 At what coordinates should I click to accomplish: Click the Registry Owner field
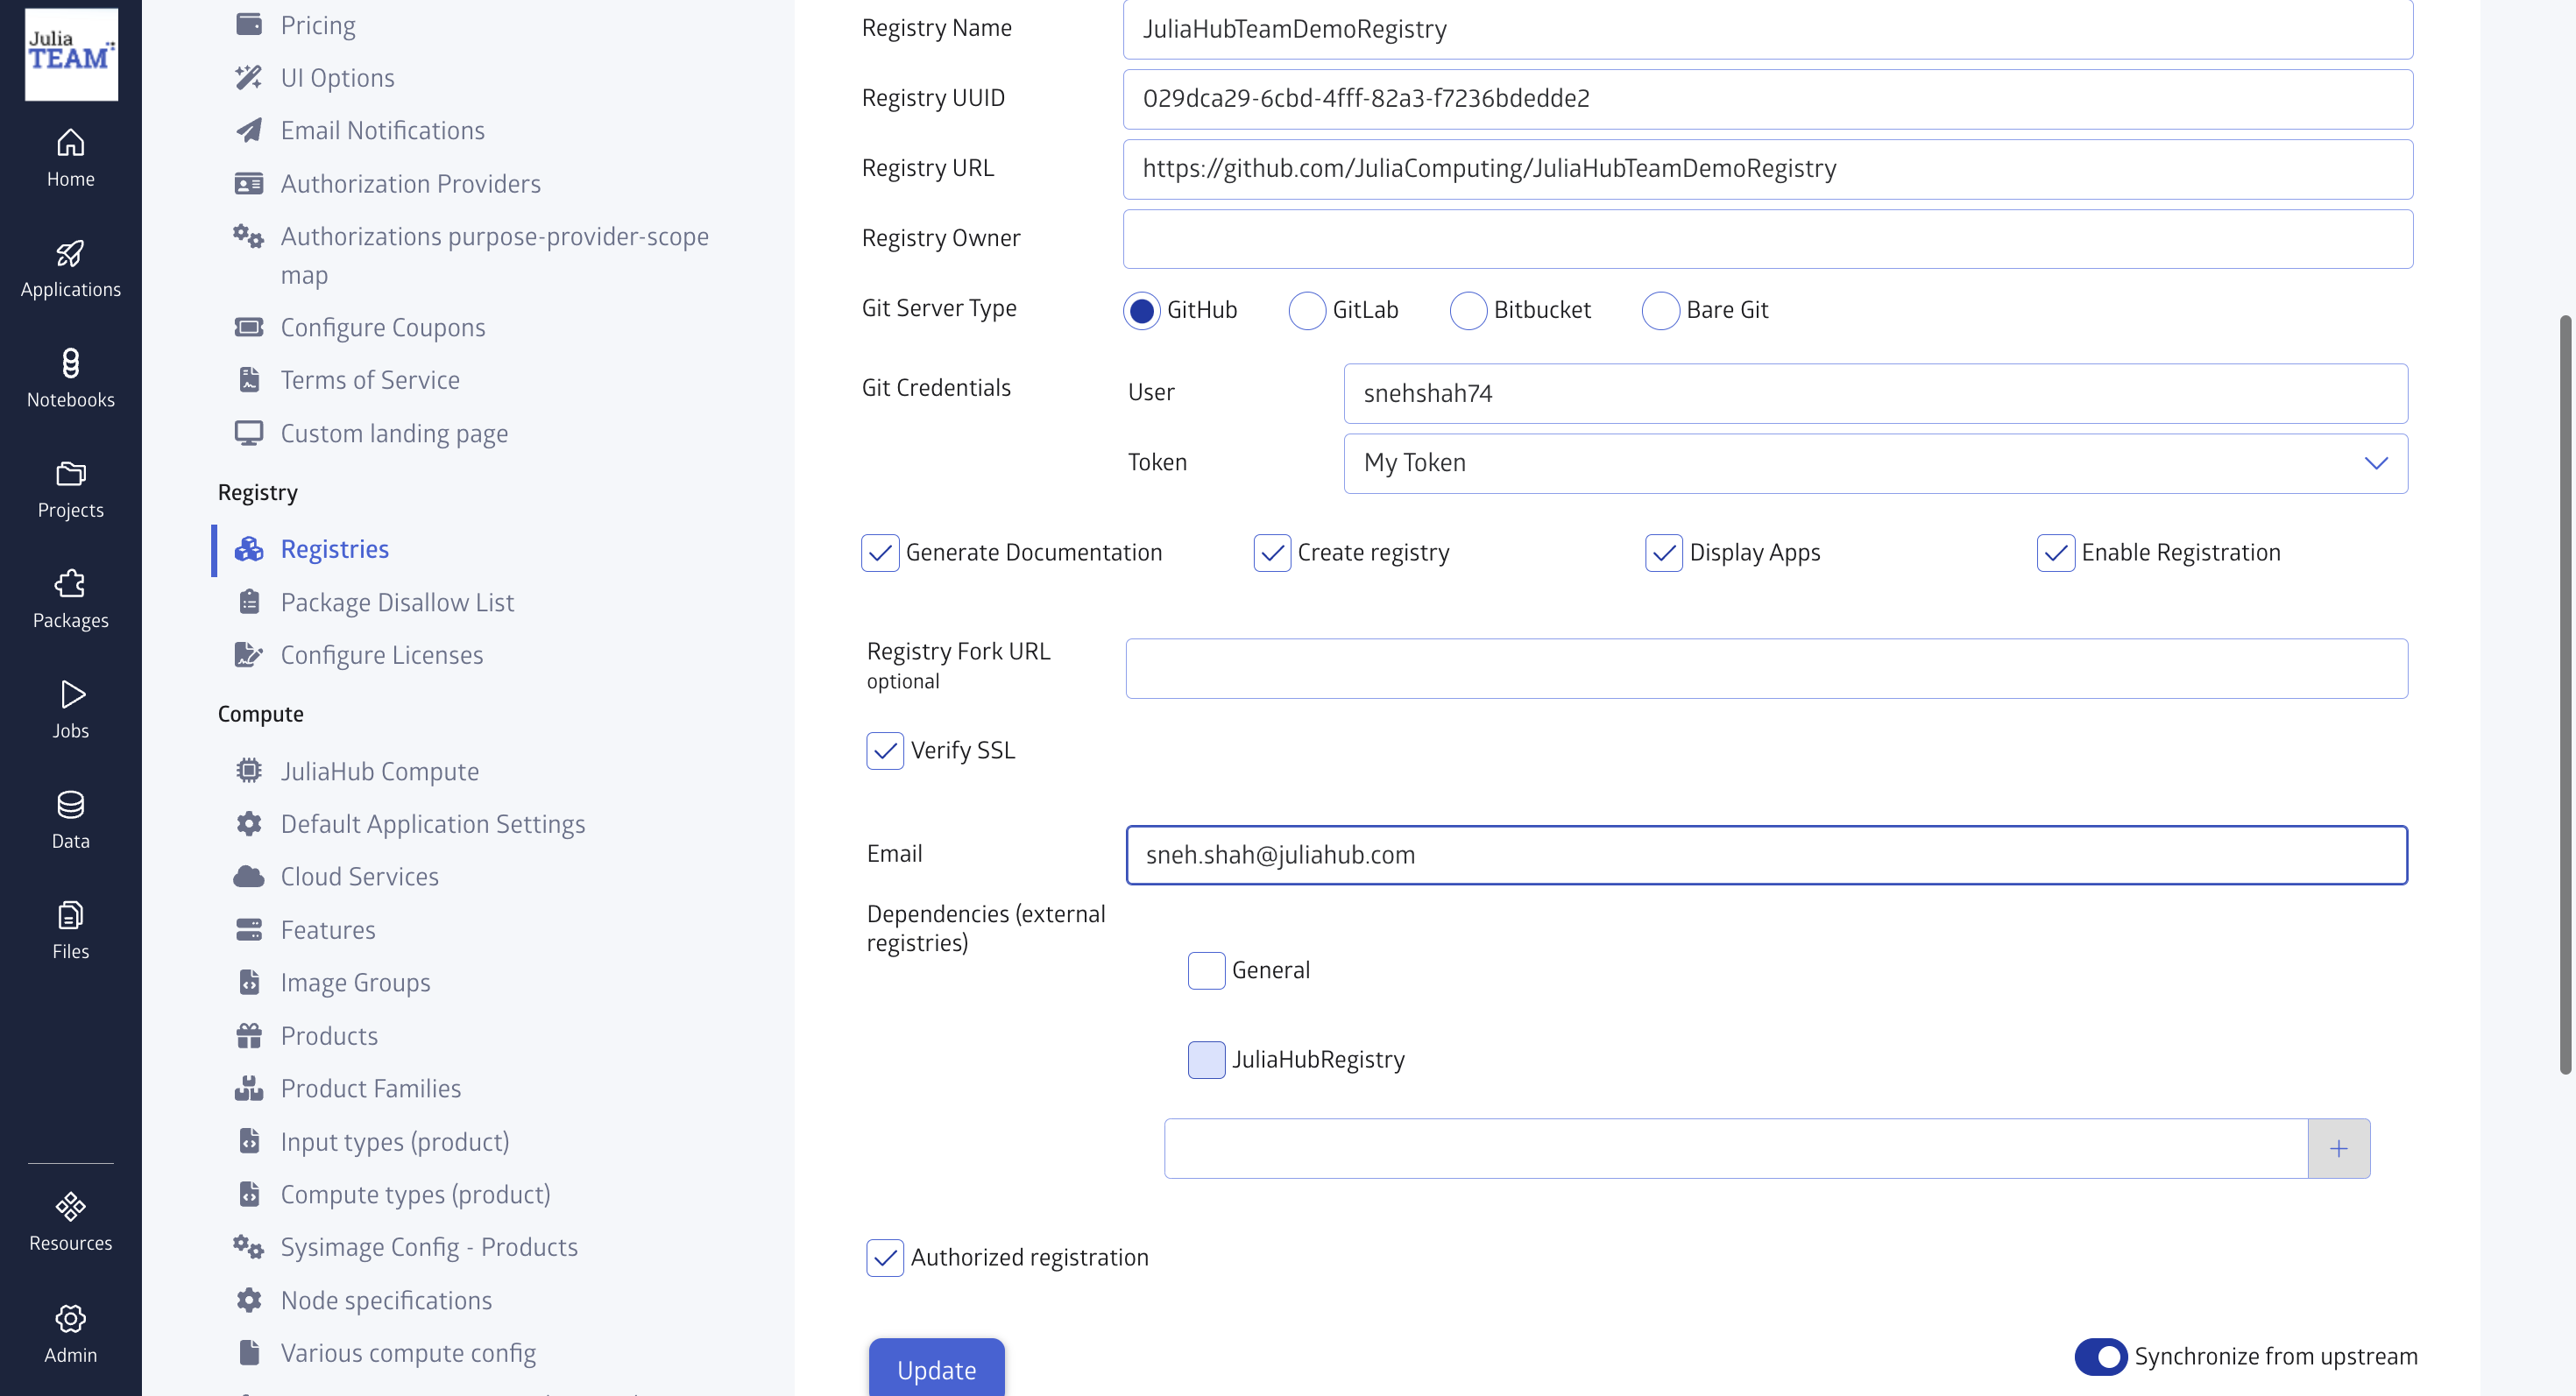pyautogui.click(x=1767, y=239)
